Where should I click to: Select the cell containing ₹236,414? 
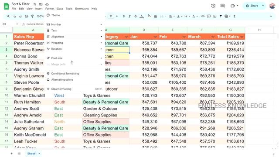tap(231, 50)
